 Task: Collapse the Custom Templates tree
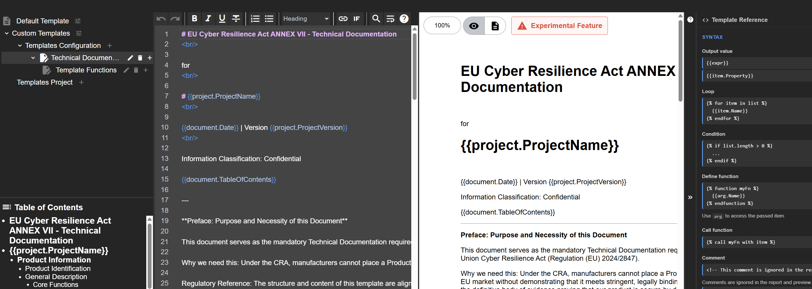7,33
